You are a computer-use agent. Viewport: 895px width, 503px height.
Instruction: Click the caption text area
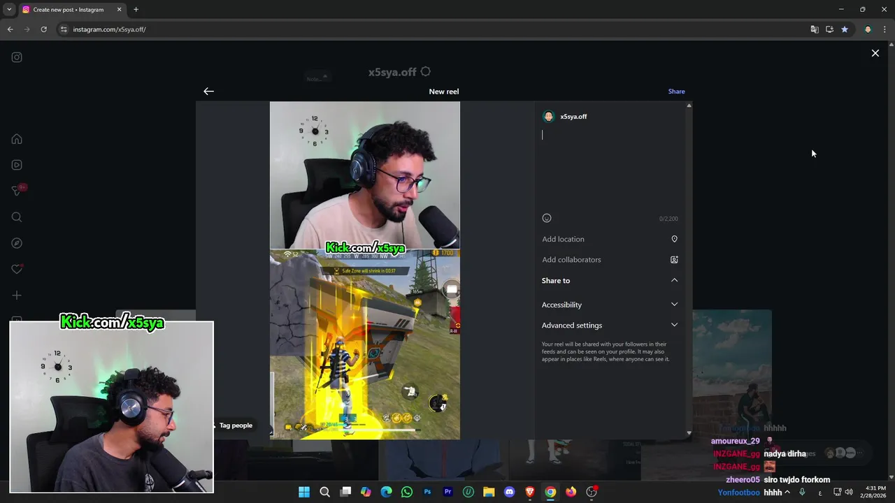(x=610, y=168)
